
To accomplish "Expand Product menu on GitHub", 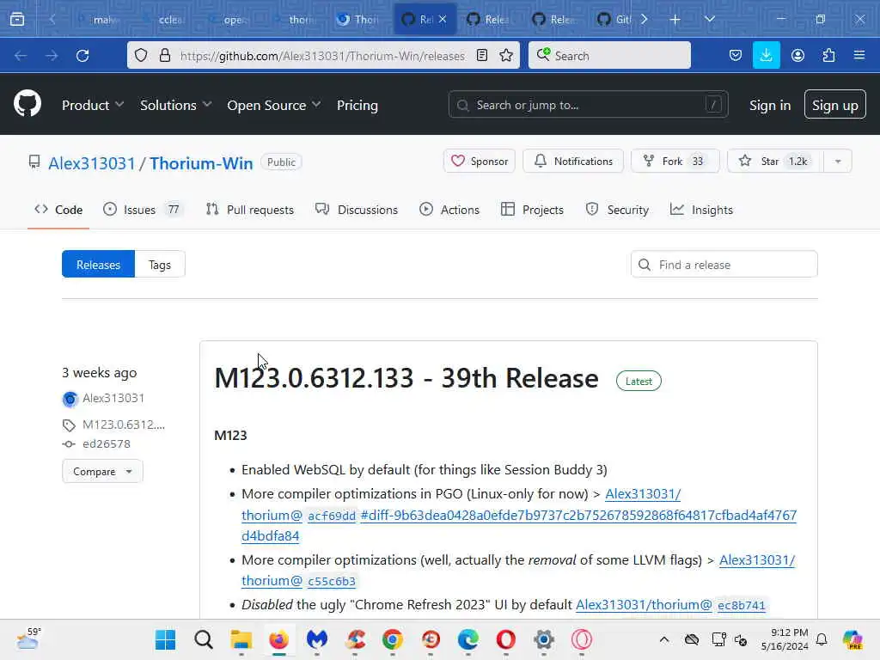I will click(93, 105).
